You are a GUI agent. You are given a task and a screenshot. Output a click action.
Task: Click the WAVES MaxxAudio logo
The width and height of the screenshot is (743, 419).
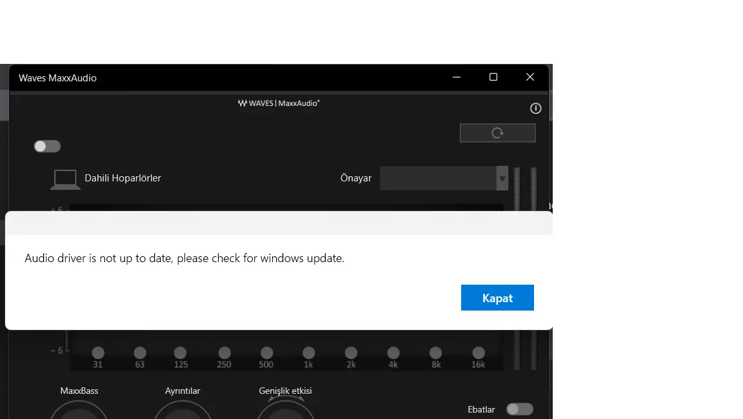(279, 103)
